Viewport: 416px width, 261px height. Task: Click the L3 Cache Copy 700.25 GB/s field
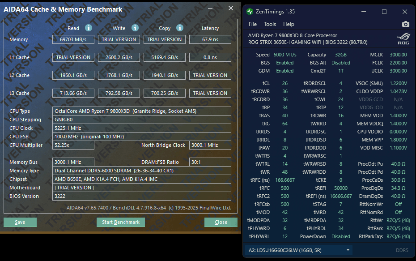165,93
